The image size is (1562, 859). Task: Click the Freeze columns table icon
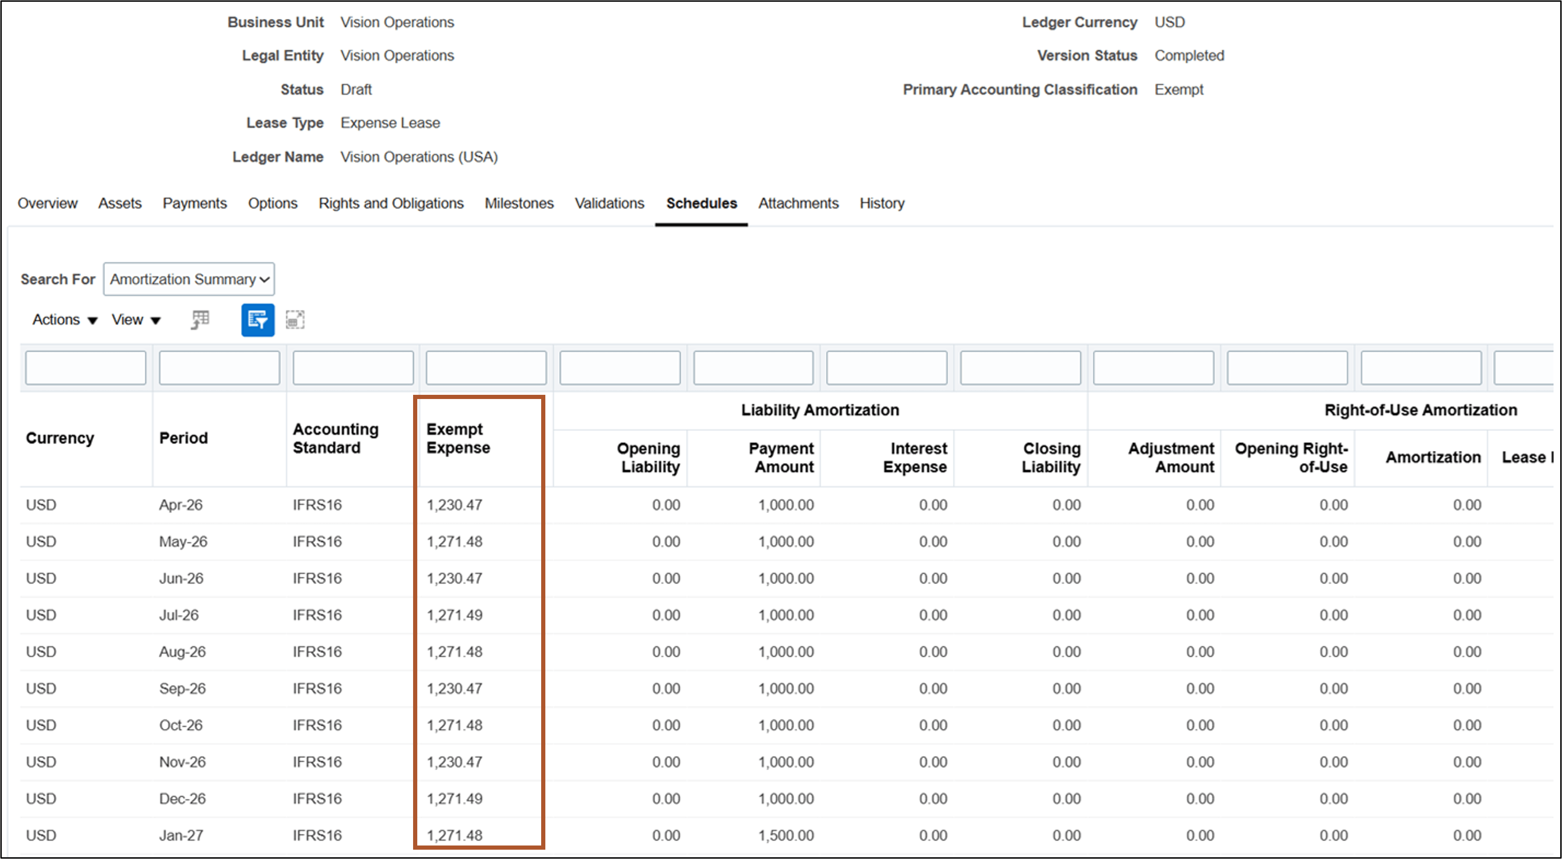(200, 319)
